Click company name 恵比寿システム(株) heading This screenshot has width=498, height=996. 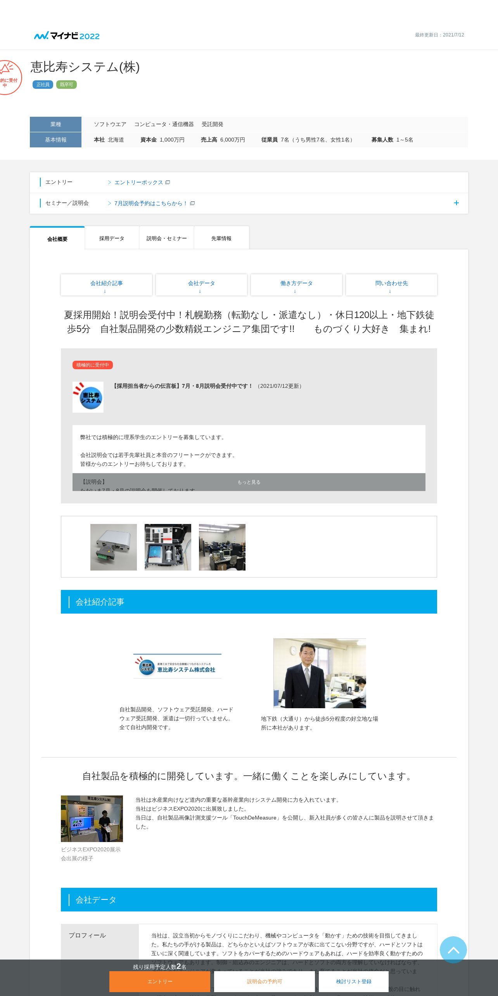point(85,67)
